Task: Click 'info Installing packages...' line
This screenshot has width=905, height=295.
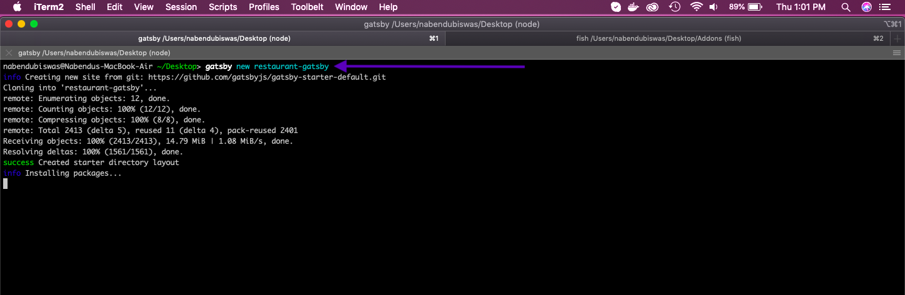Action: [x=62, y=173]
